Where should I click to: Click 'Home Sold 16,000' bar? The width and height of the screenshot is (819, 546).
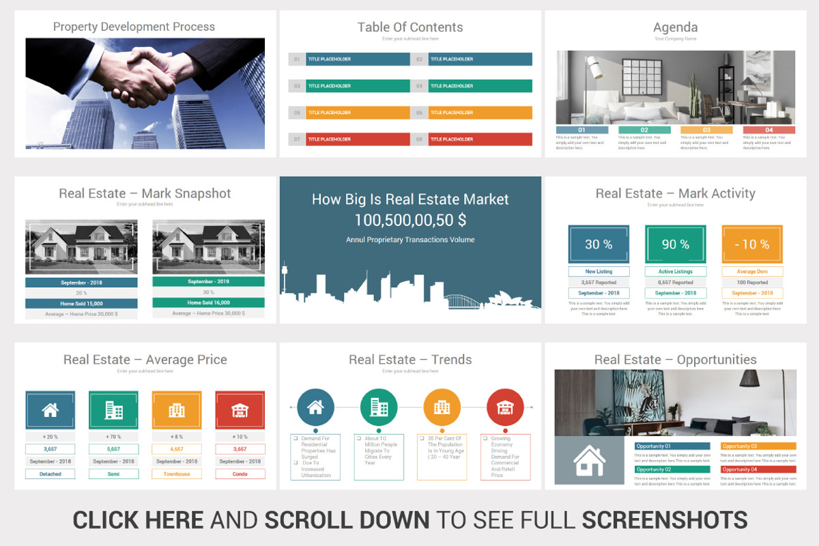coord(208,303)
